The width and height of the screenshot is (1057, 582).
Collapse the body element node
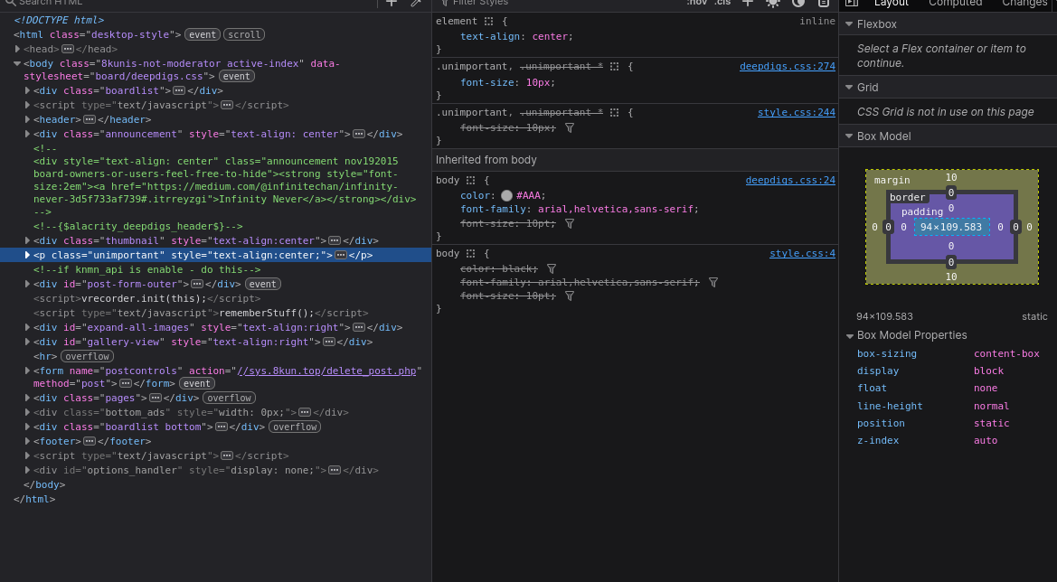coord(17,64)
